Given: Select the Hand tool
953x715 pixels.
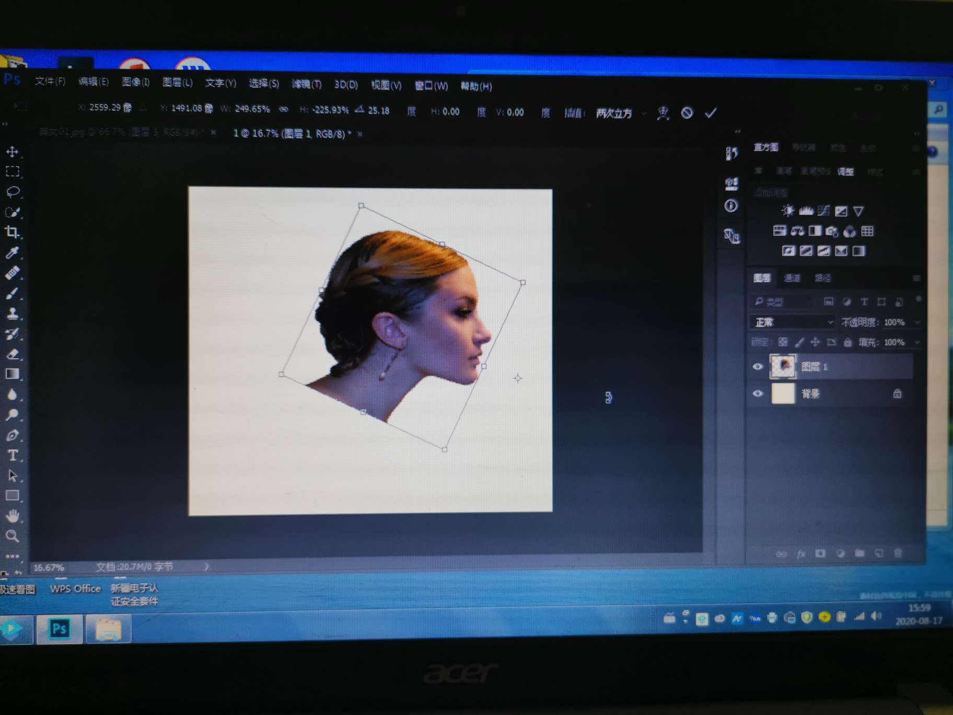Looking at the screenshot, I should (13, 516).
